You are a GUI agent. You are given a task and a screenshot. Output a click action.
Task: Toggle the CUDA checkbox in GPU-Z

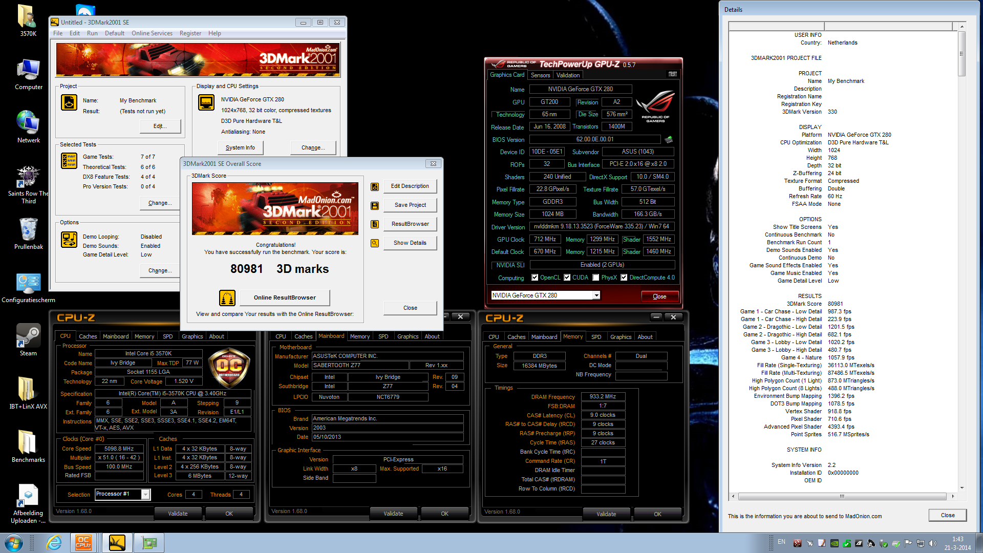point(567,278)
